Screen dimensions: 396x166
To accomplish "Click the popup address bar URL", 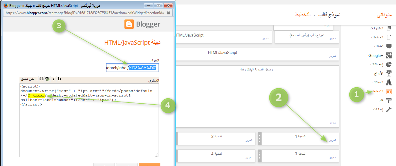I will [x=85, y=13].
